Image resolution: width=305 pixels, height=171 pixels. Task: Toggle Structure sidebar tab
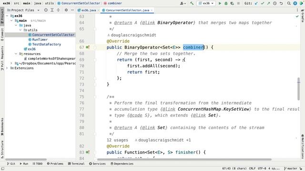click(x=2, y=149)
